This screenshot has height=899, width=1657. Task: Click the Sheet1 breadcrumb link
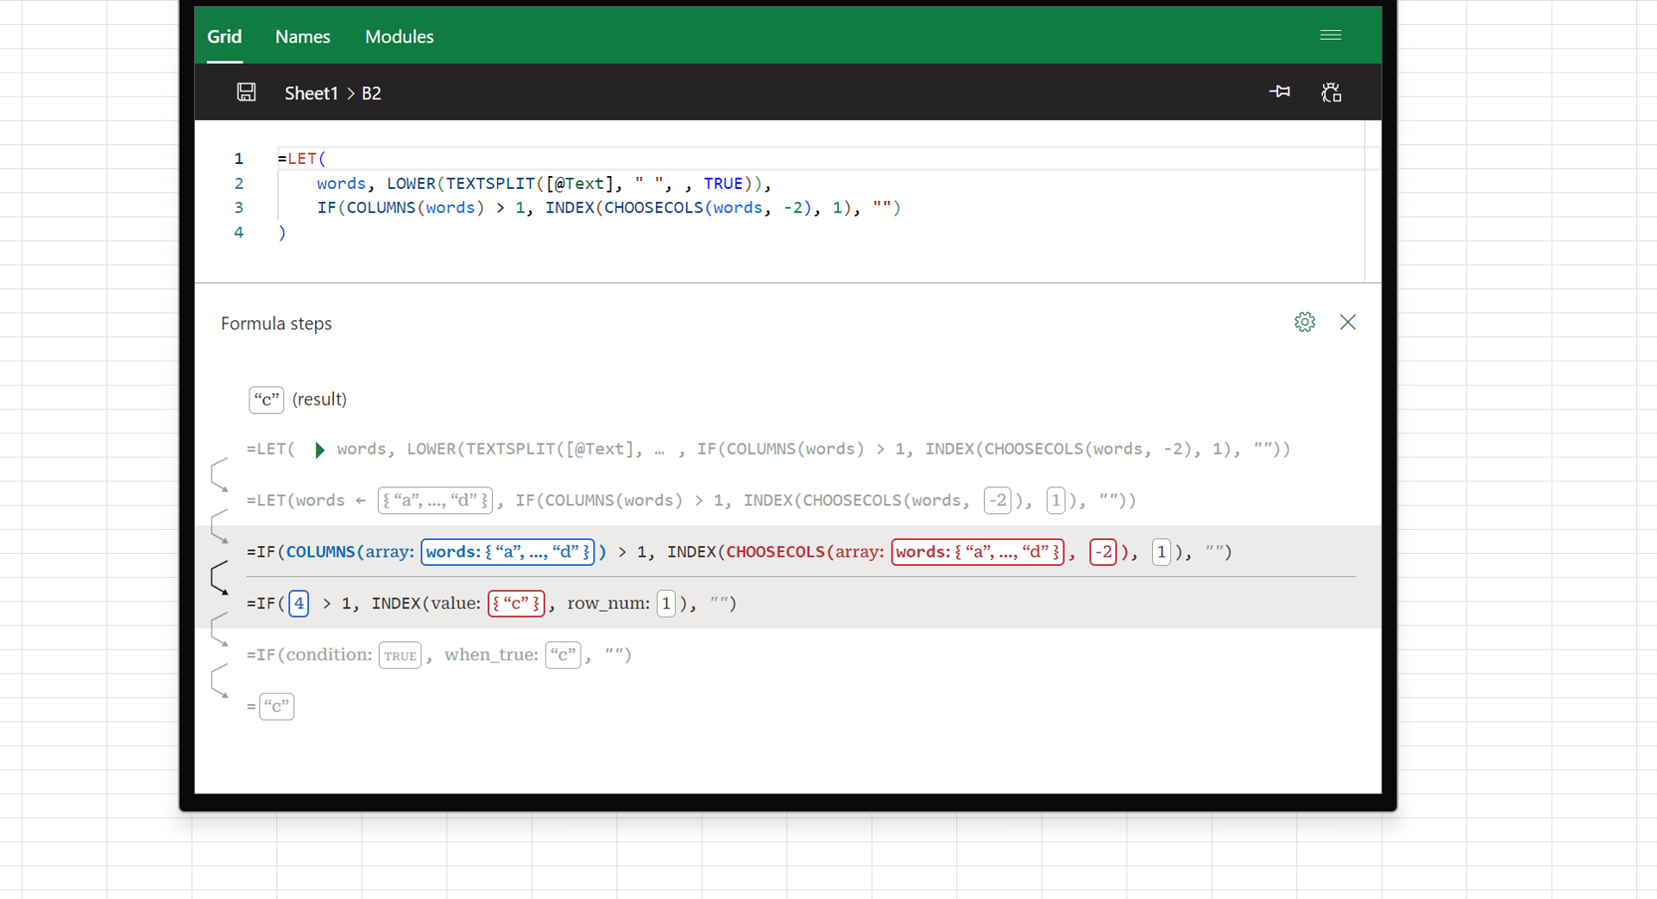(311, 93)
